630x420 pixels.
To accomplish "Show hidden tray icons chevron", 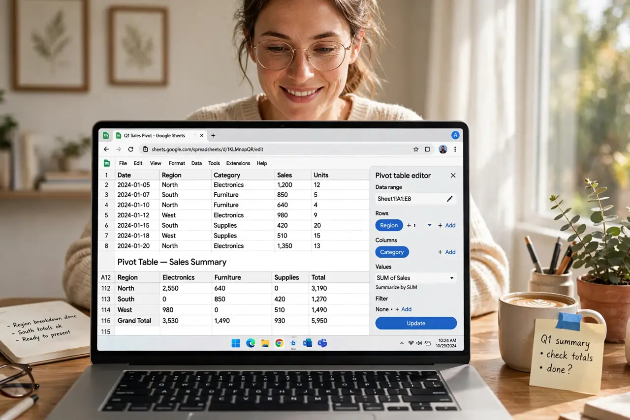I will coord(402,343).
